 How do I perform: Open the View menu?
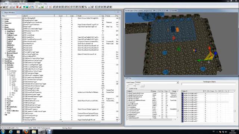[x=10, y=4]
